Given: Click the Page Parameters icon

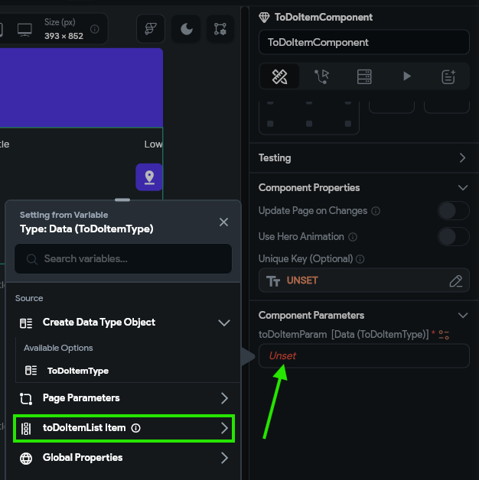Looking at the screenshot, I should 26,398.
